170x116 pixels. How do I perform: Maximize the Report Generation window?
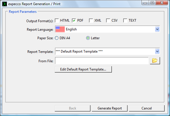tap(152, 3)
